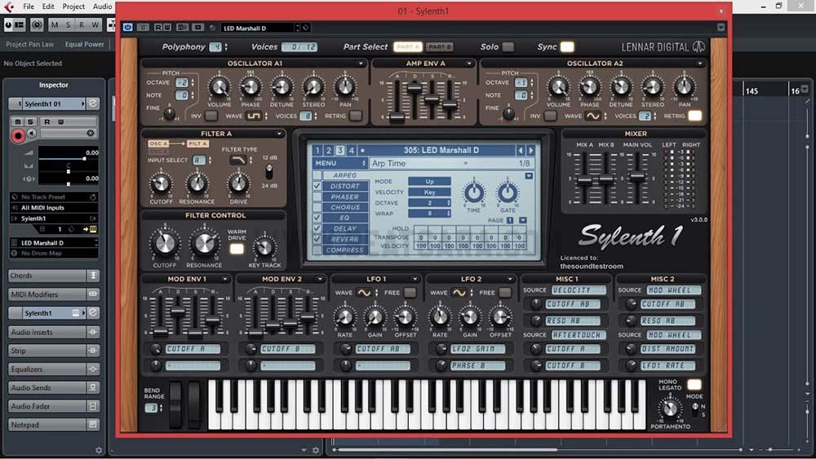816x459 pixels.
Task: Open the Arp MODE Up dropdown
Action: coord(429,182)
